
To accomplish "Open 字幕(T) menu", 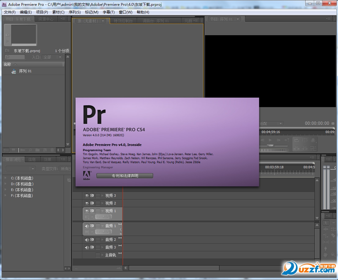I will (108, 12).
